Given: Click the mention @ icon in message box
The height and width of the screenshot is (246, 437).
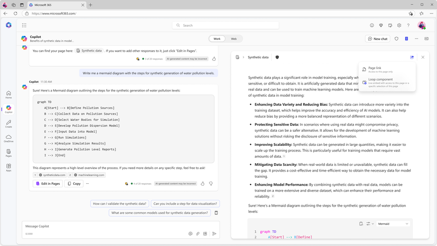Looking at the screenshot, I should 190,234.
